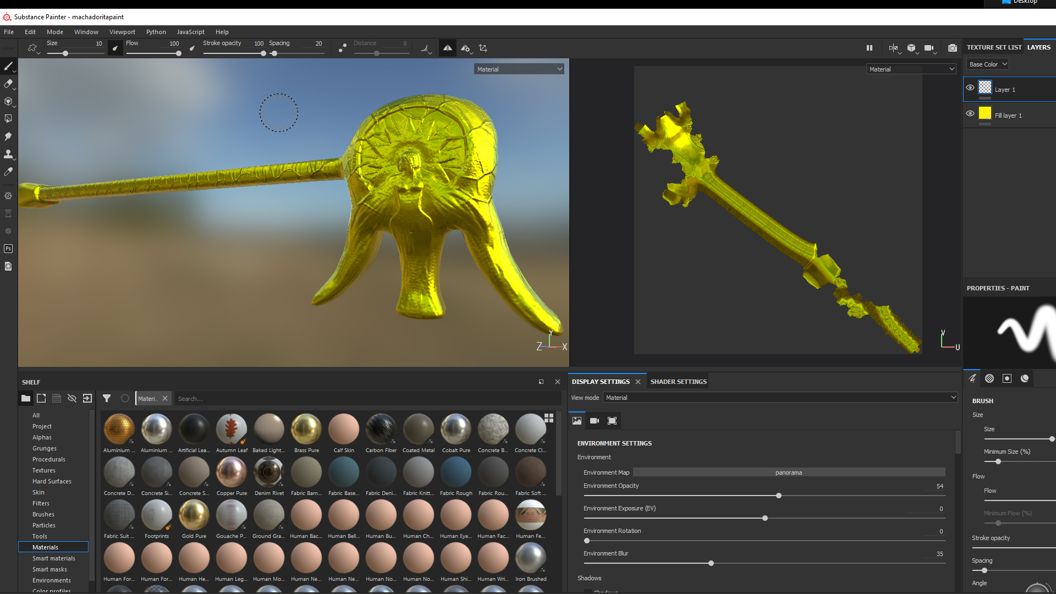Toggle lazy mouse icon
This screenshot has width=1056, height=594.
click(x=342, y=48)
